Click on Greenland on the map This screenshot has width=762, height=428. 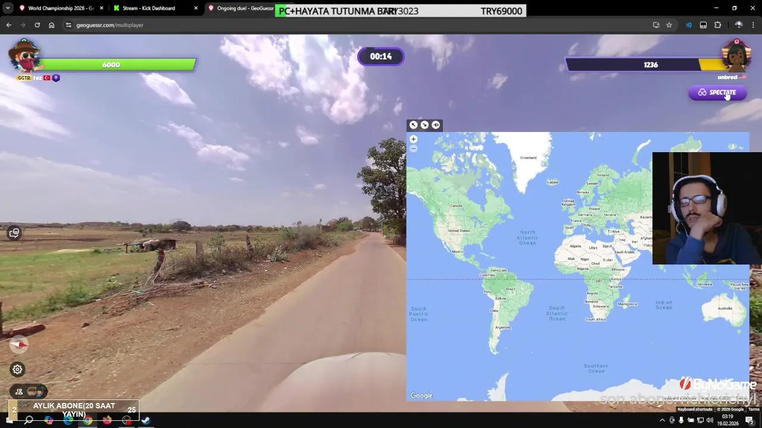coord(528,158)
